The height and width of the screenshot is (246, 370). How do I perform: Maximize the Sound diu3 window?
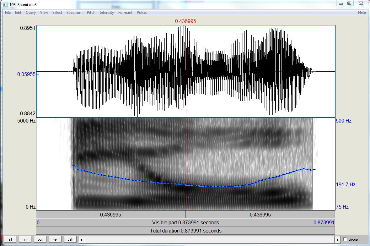(x=350, y=3)
